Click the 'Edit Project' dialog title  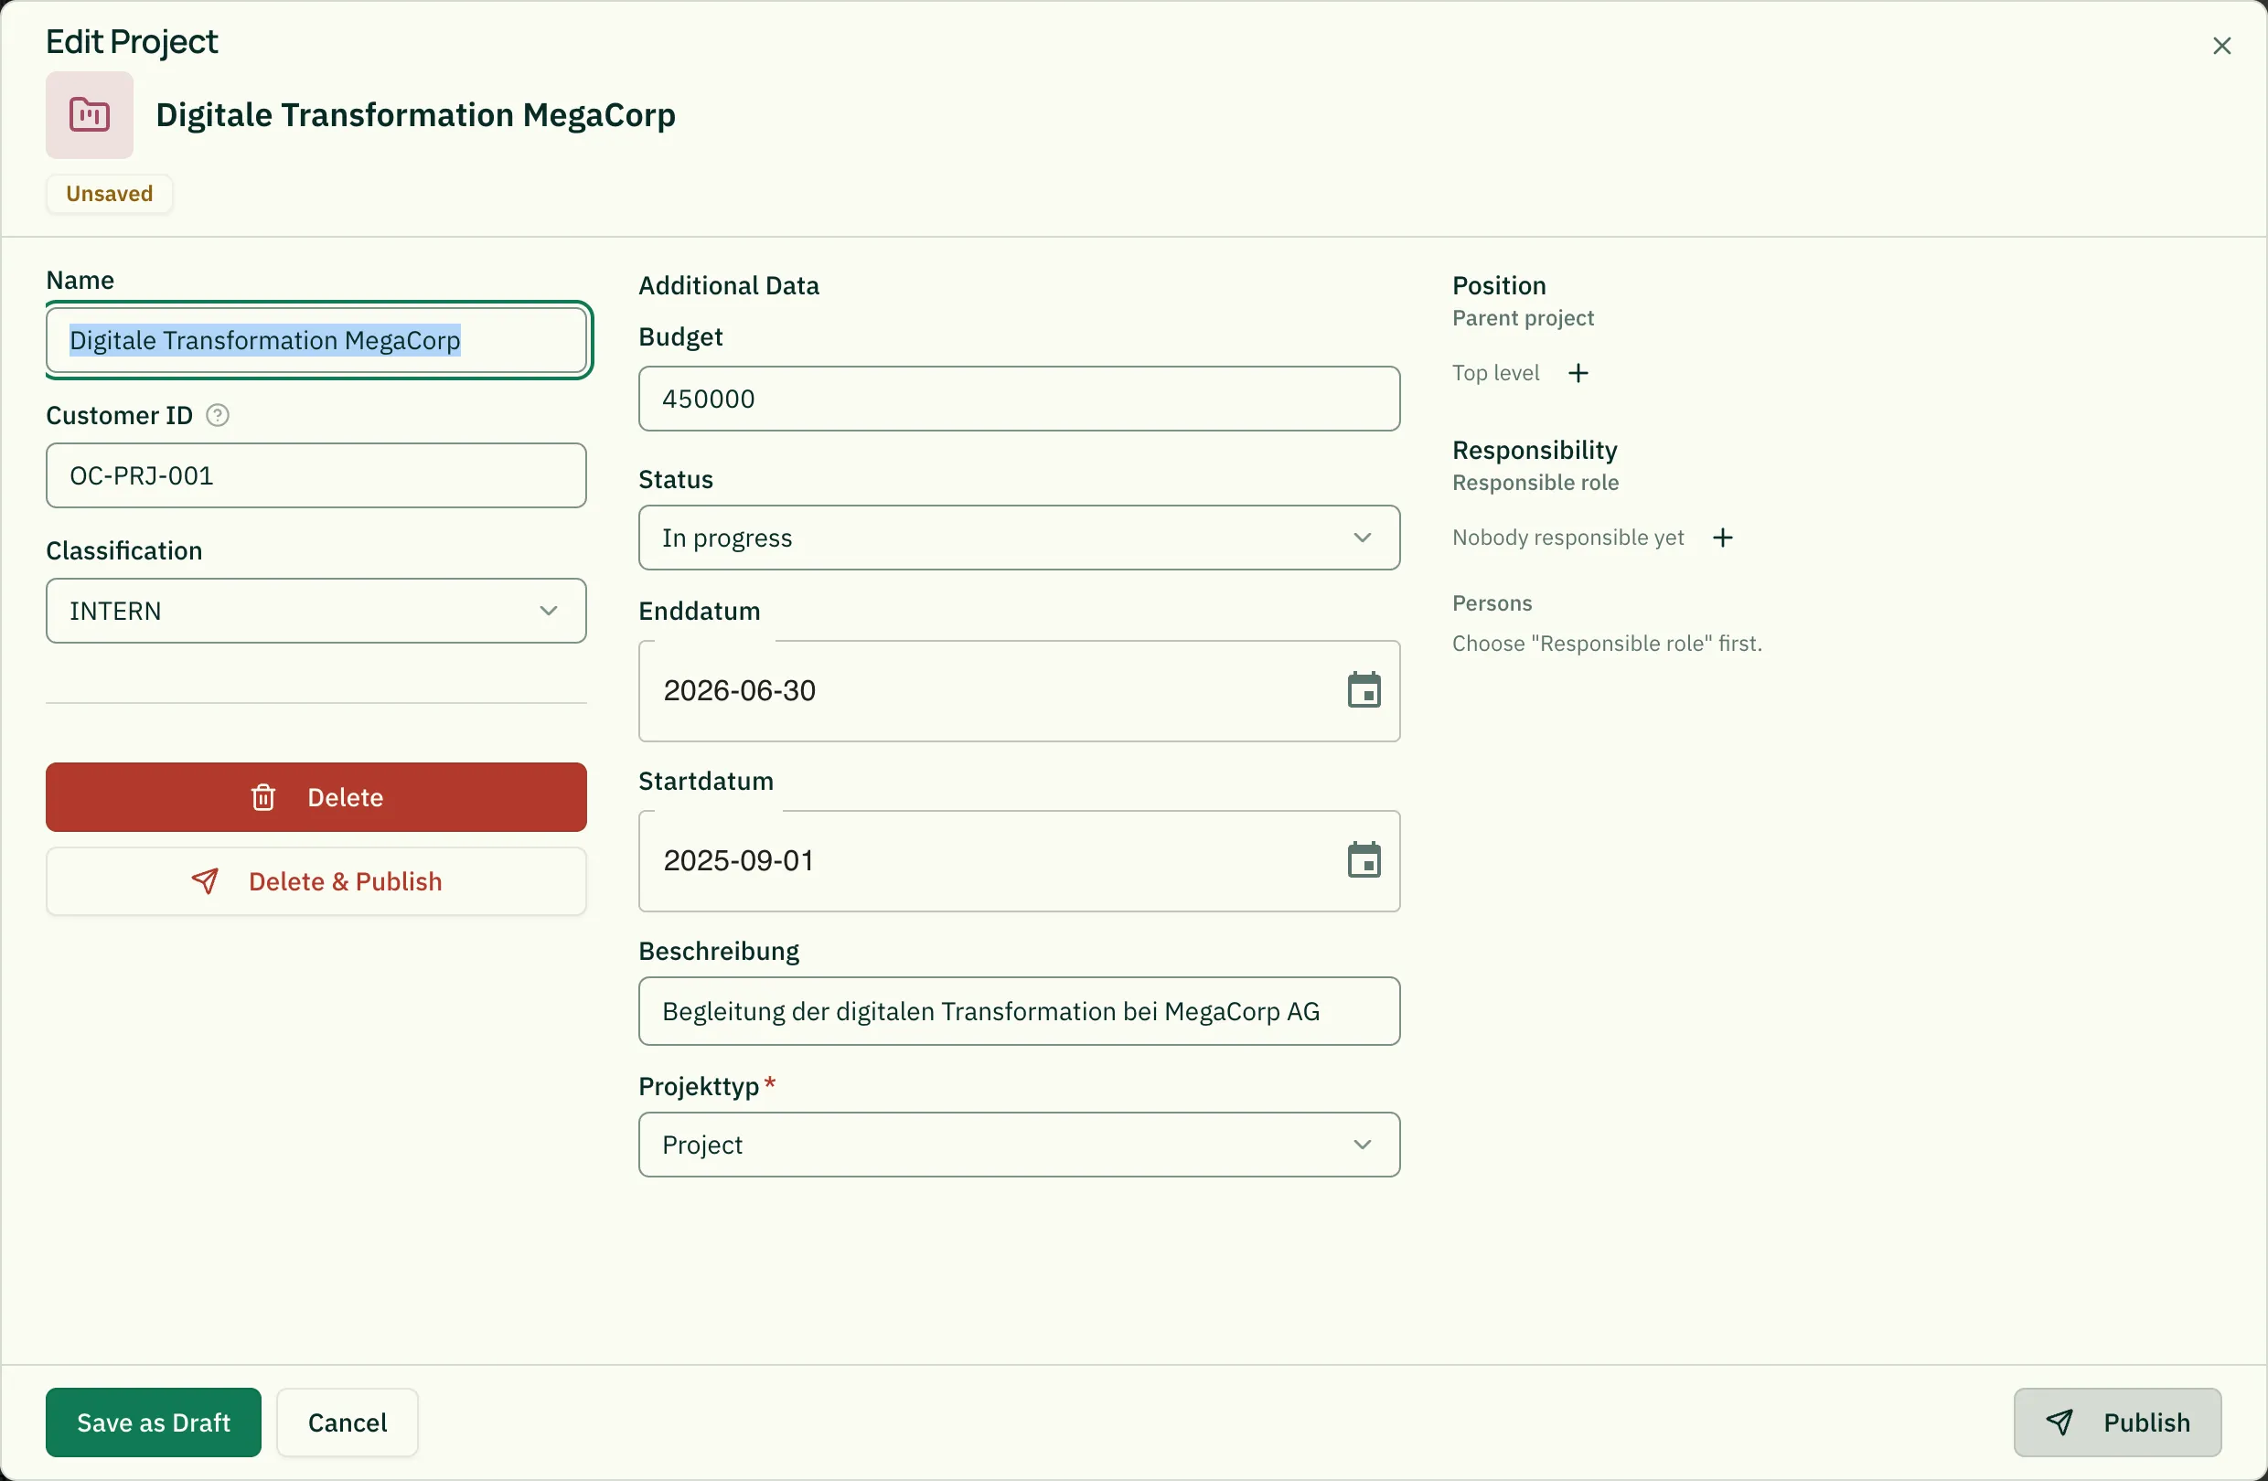coord(132,42)
